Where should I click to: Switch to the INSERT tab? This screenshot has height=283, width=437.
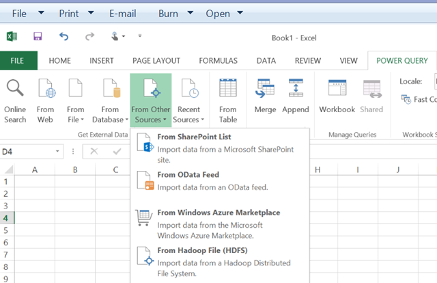pyautogui.click(x=102, y=61)
